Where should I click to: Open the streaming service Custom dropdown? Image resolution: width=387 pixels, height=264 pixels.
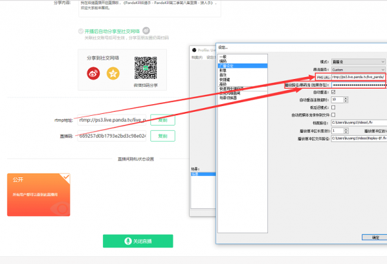tap(358, 70)
